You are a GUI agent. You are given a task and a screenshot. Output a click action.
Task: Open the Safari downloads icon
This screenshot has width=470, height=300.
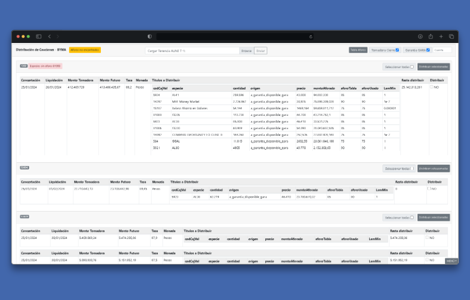[420, 37]
